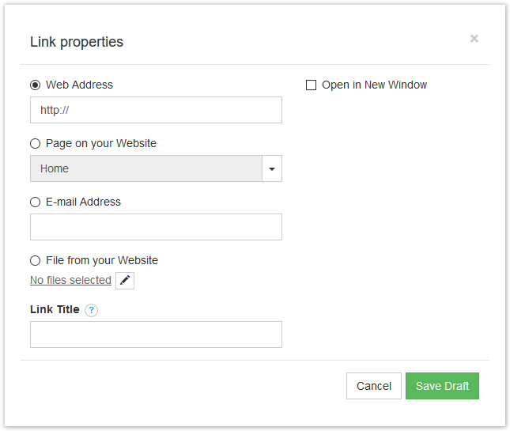Click the Link Title input field
The height and width of the screenshot is (431, 510).
pos(156,335)
